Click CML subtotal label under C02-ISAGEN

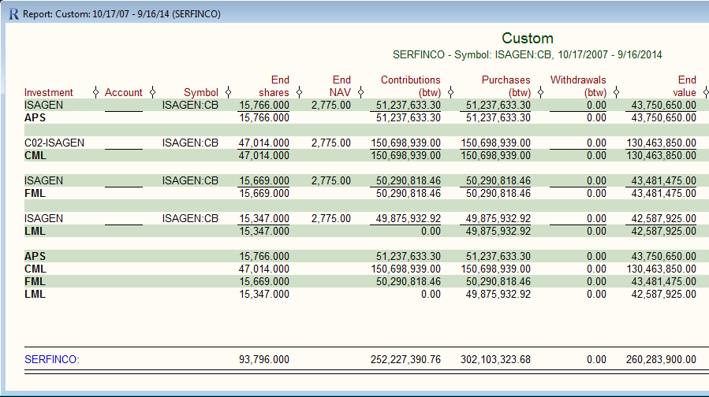pos(35,155)
